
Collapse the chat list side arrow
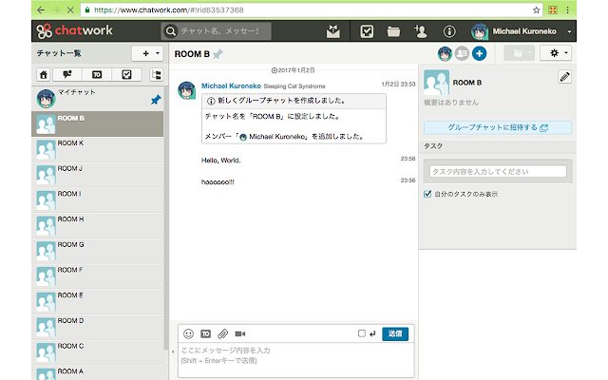click(x=173, y=351)
